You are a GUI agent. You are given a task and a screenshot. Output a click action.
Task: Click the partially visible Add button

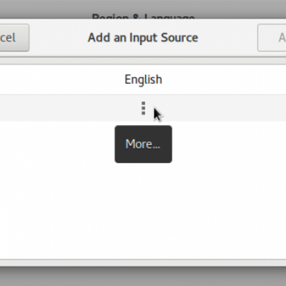(x=272, y=38)
